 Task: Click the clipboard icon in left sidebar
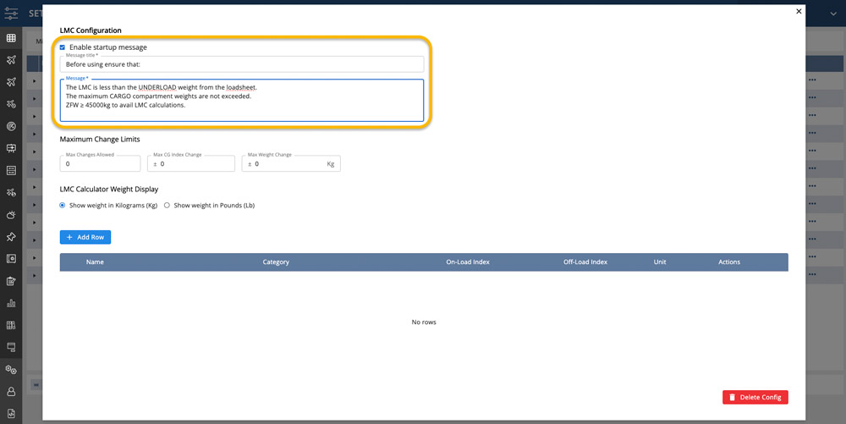11,281
